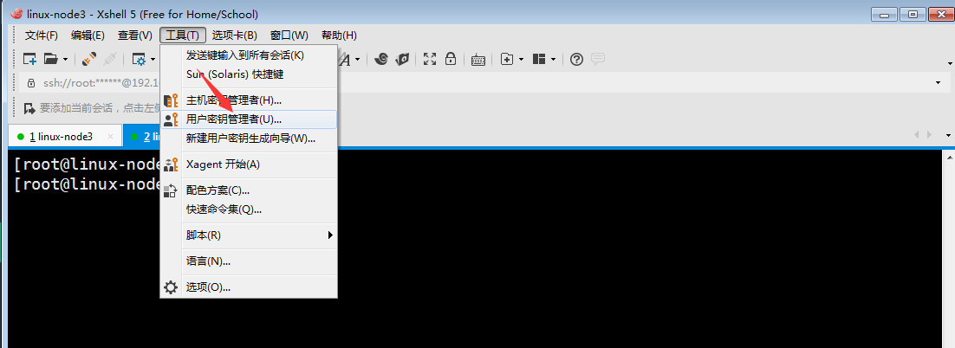Viewport: 955px width, 348px height.
Task: Click the reconnect plug icon
Action: 89,59
